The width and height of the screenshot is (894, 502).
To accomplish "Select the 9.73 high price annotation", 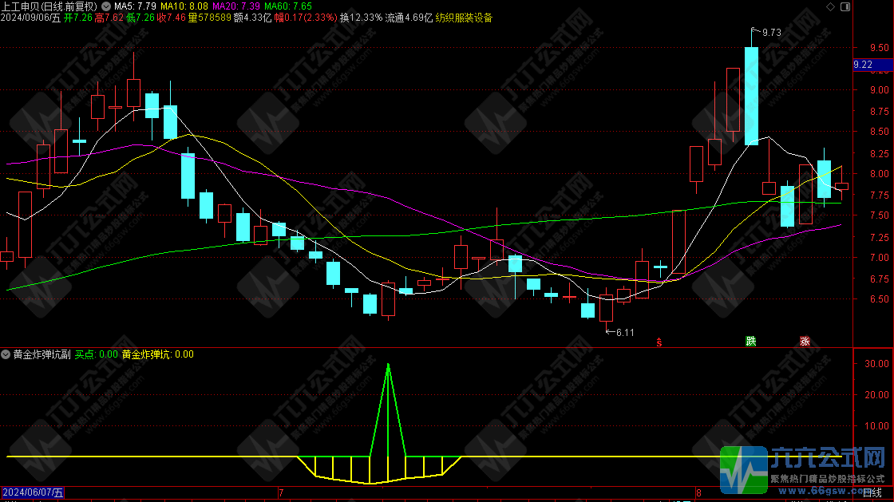I will (x=770, y=32).
